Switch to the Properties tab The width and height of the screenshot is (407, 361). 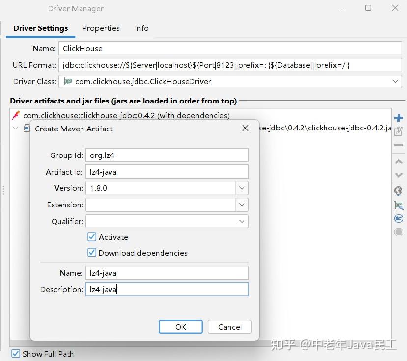click(x=101, y=28)
